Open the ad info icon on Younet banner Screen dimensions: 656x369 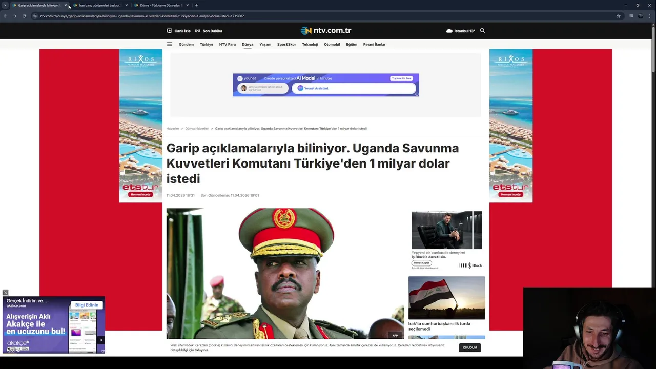coord(417,94)
